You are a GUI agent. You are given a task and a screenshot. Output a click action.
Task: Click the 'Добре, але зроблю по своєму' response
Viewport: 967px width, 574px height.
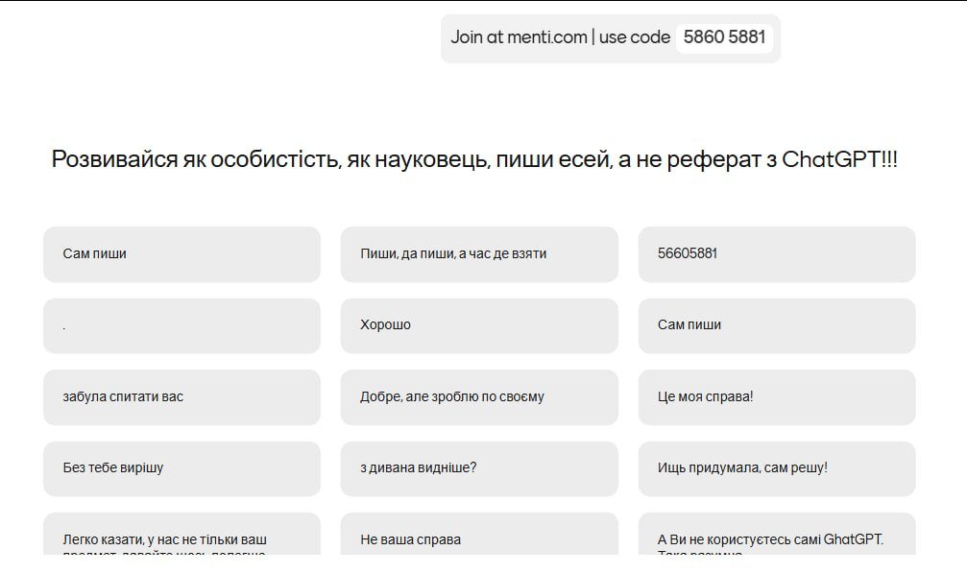[479, 396]
